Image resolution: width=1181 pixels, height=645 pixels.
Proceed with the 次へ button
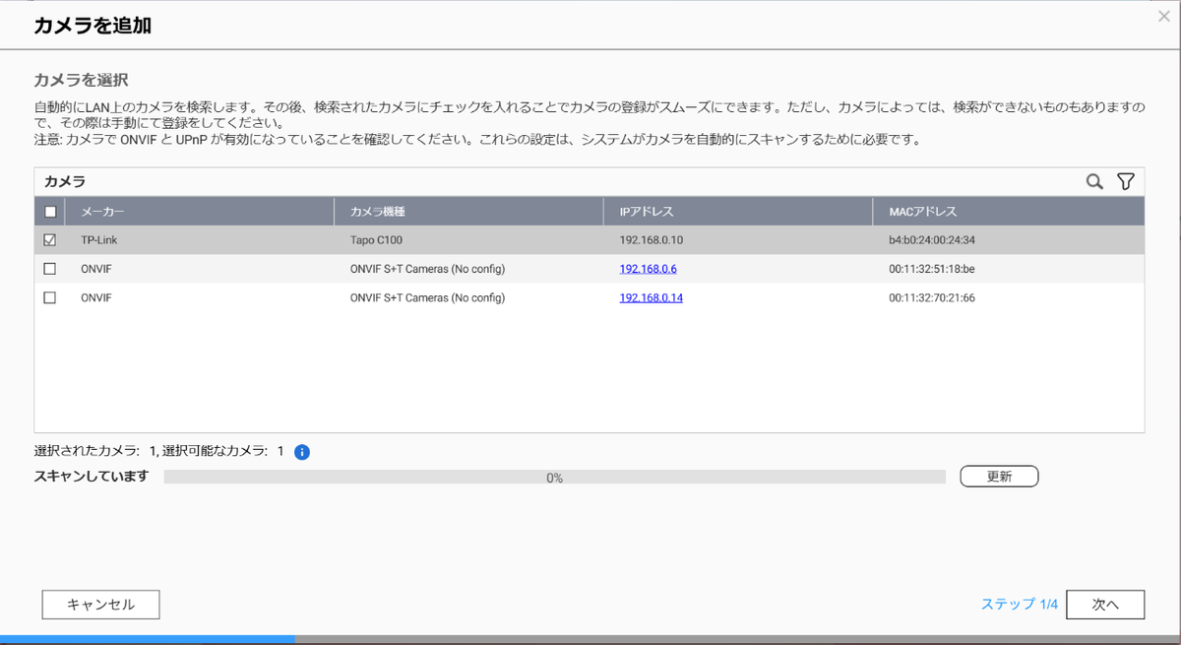click(x=1105, y=605)
